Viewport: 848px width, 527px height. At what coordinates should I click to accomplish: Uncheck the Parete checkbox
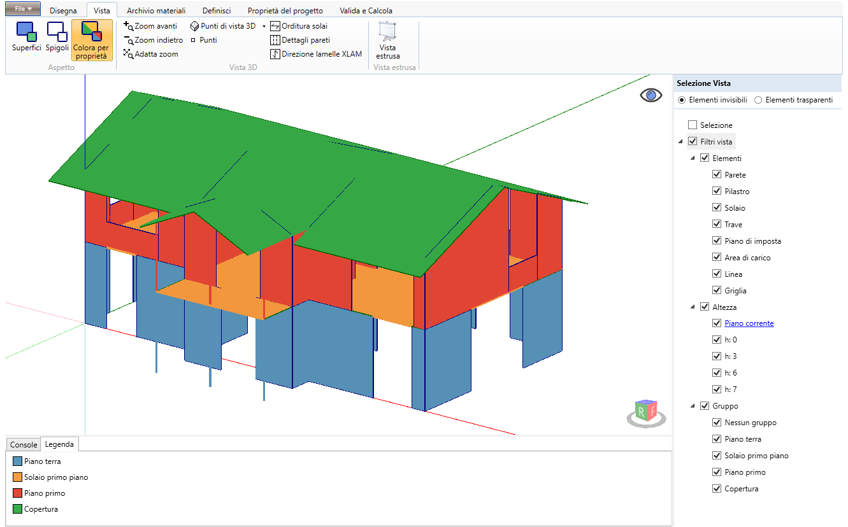click(717, 174)
